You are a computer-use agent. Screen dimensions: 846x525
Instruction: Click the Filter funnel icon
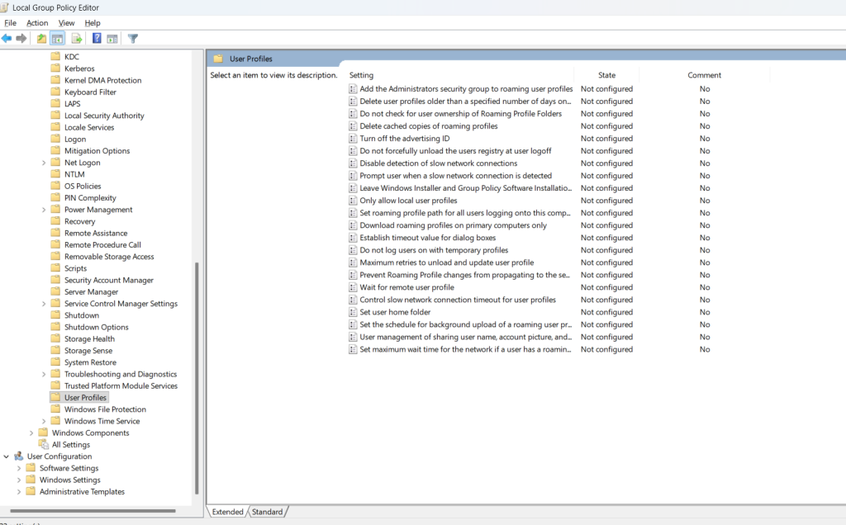click(x=133, y=39)
